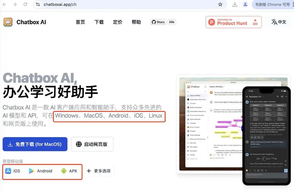Click the 26k star count badge
The image size is (294, 192).
(x=171, y=22)
